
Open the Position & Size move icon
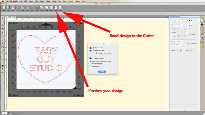pos(202,24)
